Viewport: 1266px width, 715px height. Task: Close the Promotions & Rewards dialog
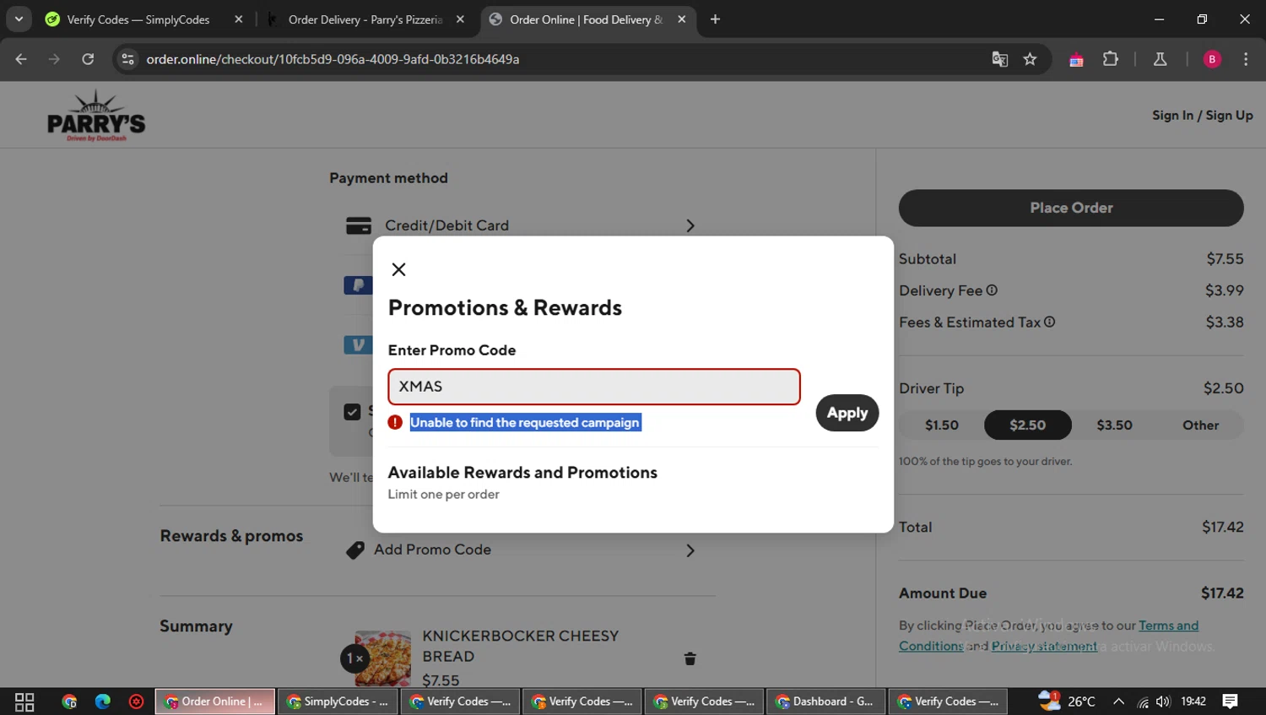pyautogui.click(x=398, y=269)
